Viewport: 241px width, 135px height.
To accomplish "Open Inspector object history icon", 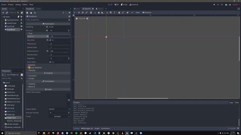I will tap(69, 13).
